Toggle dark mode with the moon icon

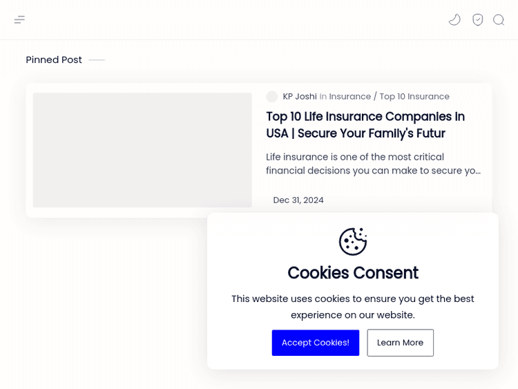click(x=454, y=20)
